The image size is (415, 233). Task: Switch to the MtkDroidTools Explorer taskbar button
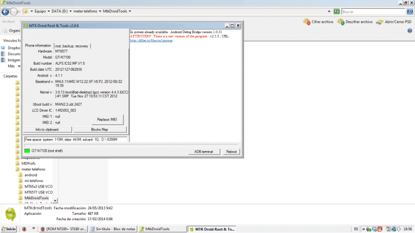tap(162, 229)
